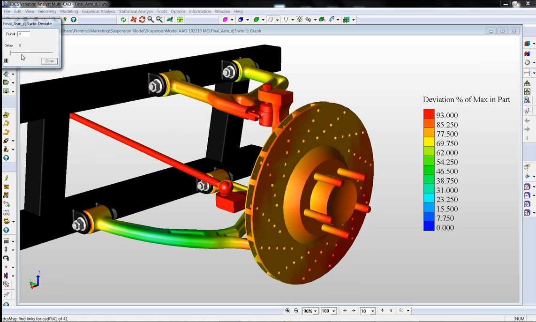
Task: Select the magenta solid shading icon
Action: pos(224,20)
